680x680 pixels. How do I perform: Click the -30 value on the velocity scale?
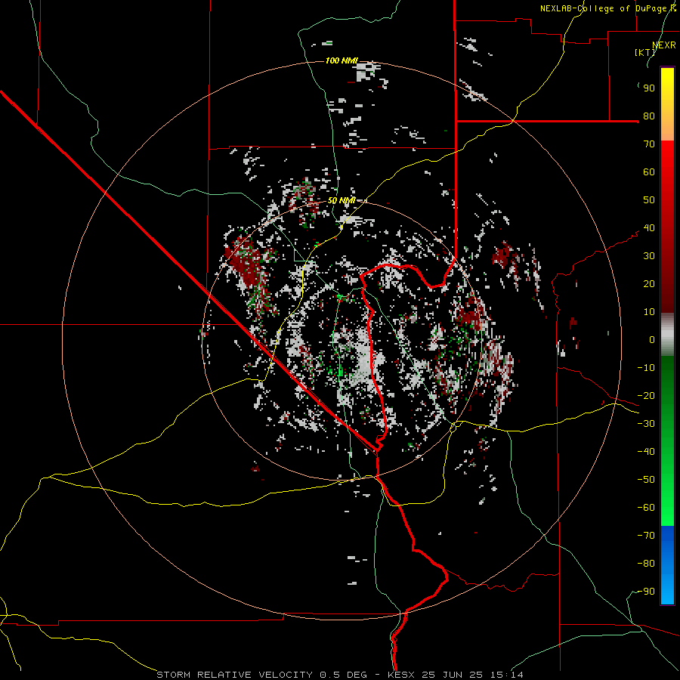coord(646,424)
